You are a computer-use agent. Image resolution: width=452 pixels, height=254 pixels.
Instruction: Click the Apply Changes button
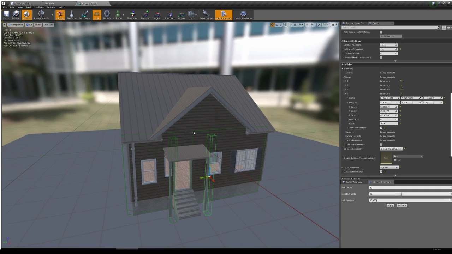[391, 36]
